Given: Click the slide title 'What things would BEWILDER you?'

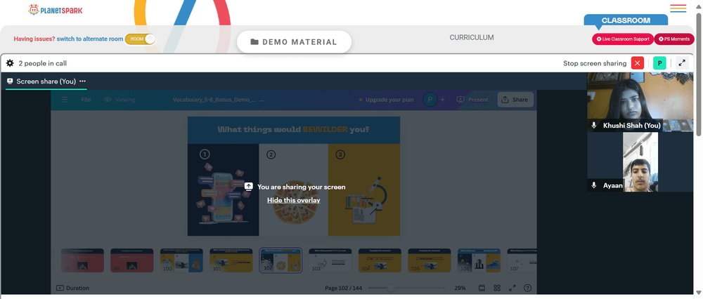Looking at the screenshot, I should coord(294,130).
